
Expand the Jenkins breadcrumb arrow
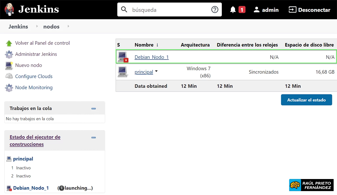click(37, 26)
